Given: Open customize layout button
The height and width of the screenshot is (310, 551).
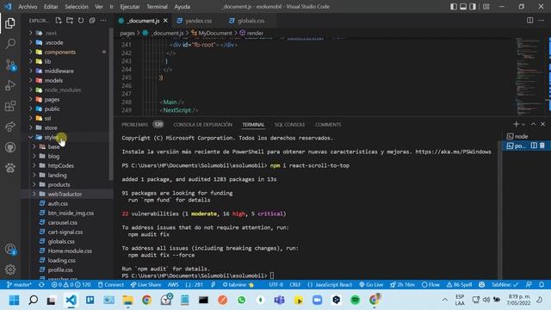Looking at the screenshot, I should pos(486,6).
